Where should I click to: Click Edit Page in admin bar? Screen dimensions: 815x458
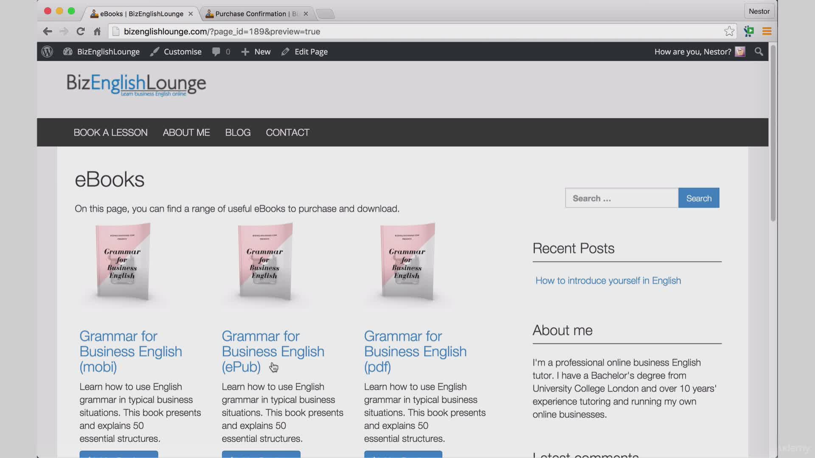pos(304,52)
